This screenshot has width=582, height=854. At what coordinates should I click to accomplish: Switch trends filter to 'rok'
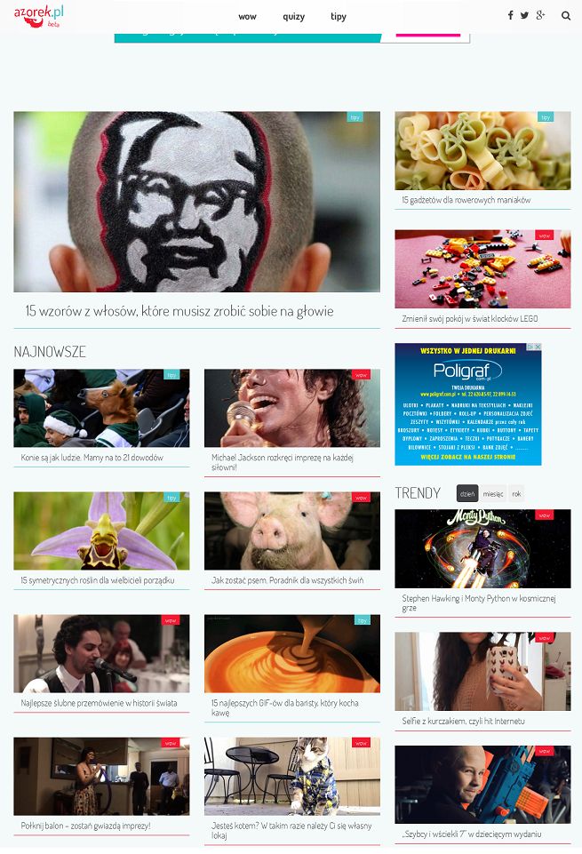[516, 493]
